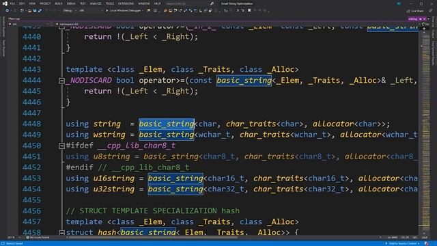This screenshot has width=437, height=246.
Task: Open the namespace std navigation dropdown
Action: coord(237,24)
